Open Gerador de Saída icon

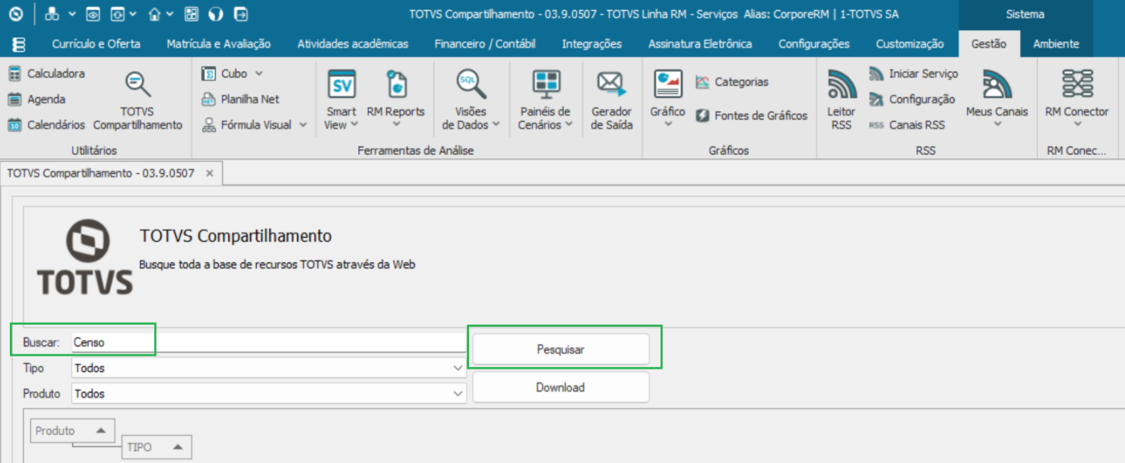click(x=611, y=84)
